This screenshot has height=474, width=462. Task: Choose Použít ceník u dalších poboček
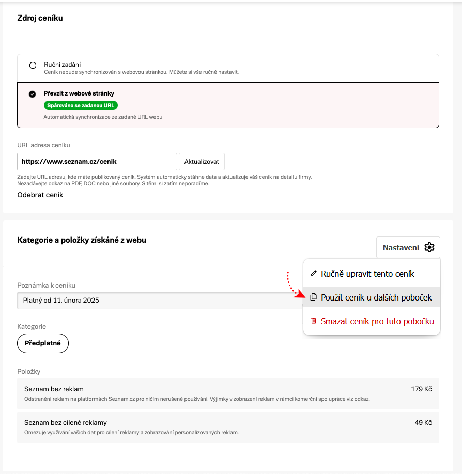[x=376, y=297]
